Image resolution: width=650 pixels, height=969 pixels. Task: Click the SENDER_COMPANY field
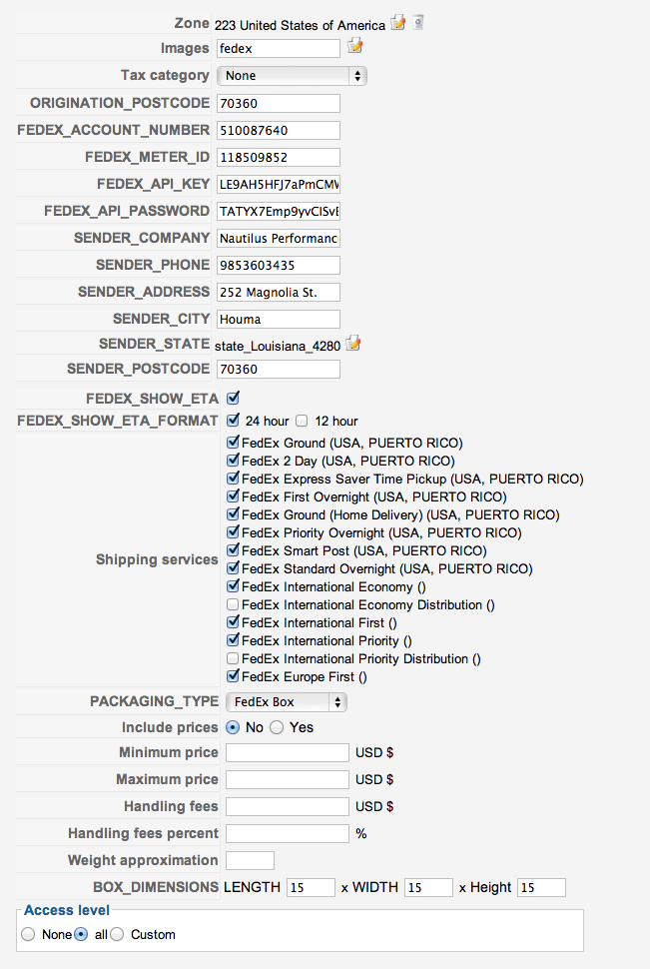click(x=278, y=238)
